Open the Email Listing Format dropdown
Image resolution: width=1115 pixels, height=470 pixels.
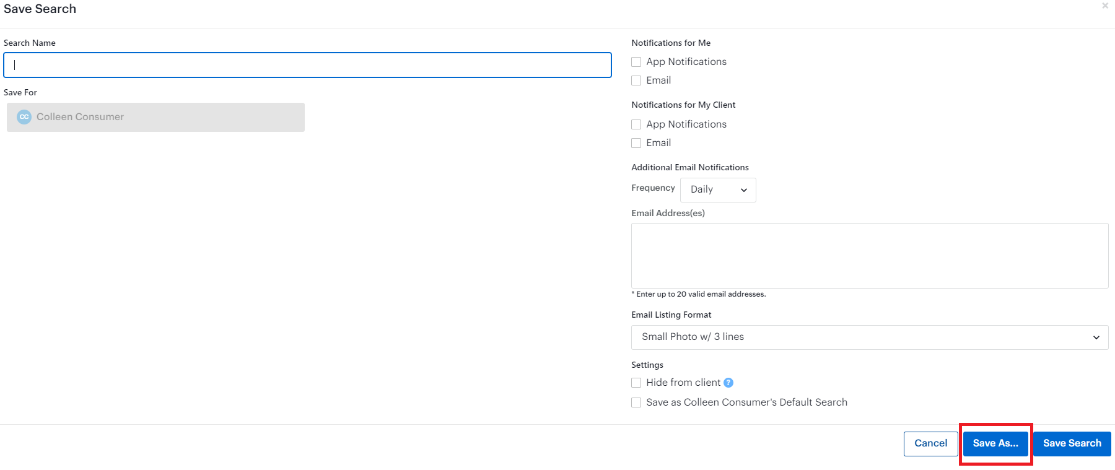(870, 337)
